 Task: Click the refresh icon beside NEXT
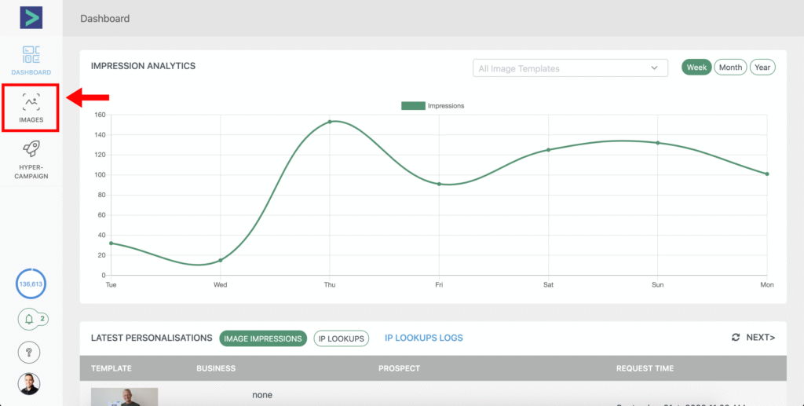[736, 338]
